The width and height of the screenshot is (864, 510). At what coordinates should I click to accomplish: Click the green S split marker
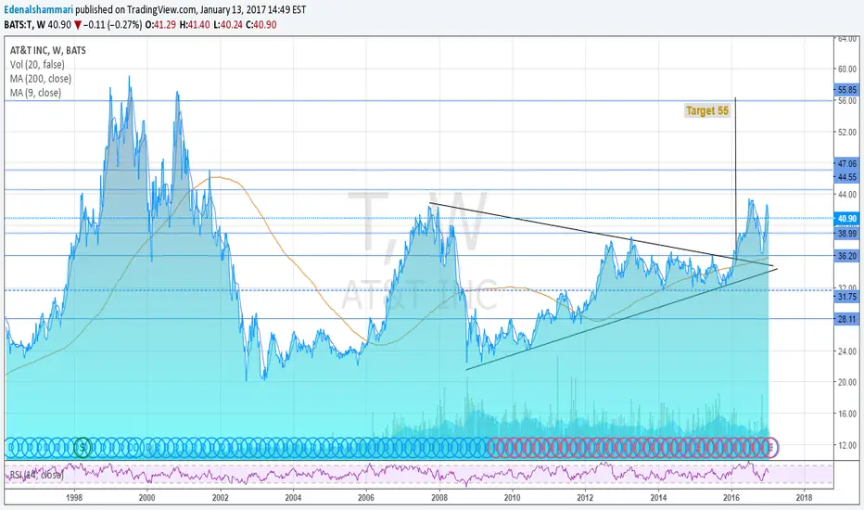82,447
